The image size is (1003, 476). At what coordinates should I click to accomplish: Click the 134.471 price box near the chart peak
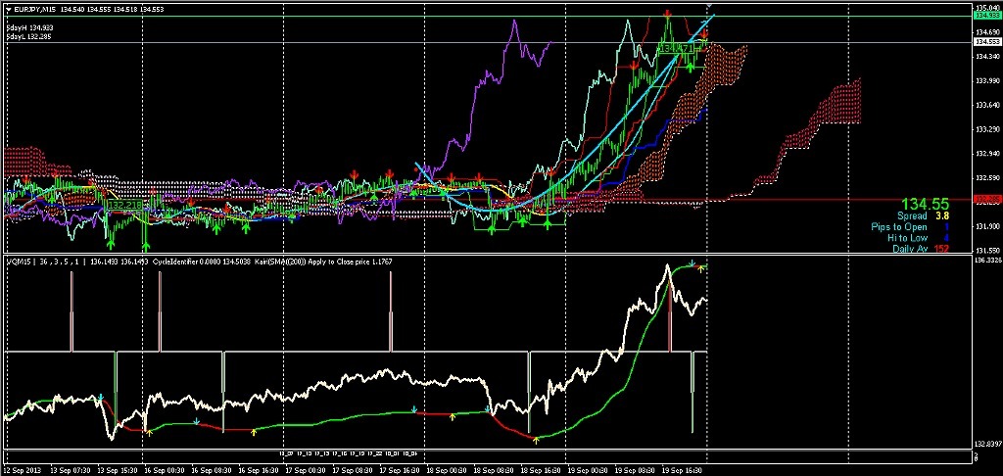[x=676, y=49]
